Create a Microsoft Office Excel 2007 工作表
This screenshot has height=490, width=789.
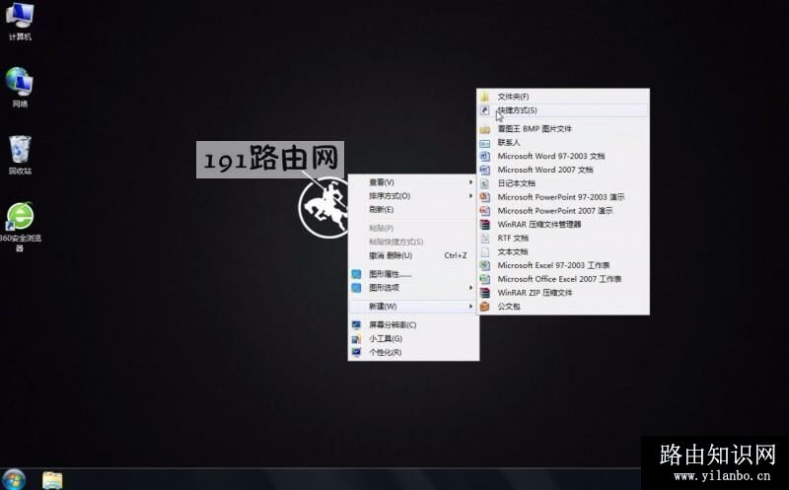(562, 279)
